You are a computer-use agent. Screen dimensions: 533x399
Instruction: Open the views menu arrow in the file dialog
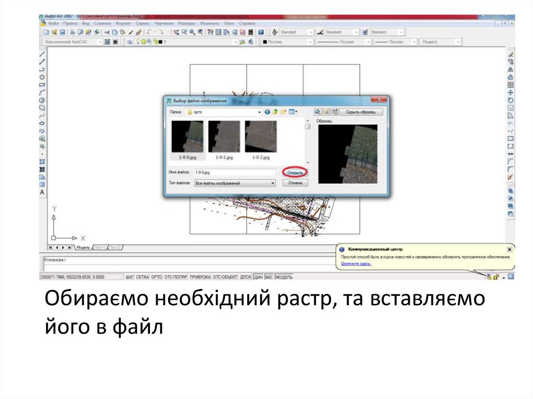[x=296, y=112]
